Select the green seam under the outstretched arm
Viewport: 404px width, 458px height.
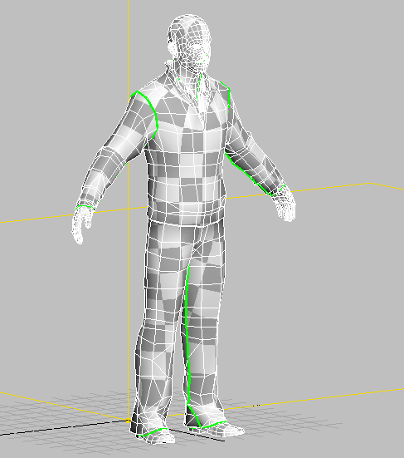(248, 174)
